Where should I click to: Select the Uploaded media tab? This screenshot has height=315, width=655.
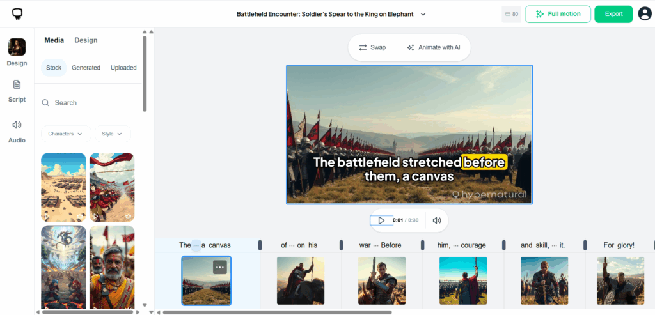tap(123, 68)
